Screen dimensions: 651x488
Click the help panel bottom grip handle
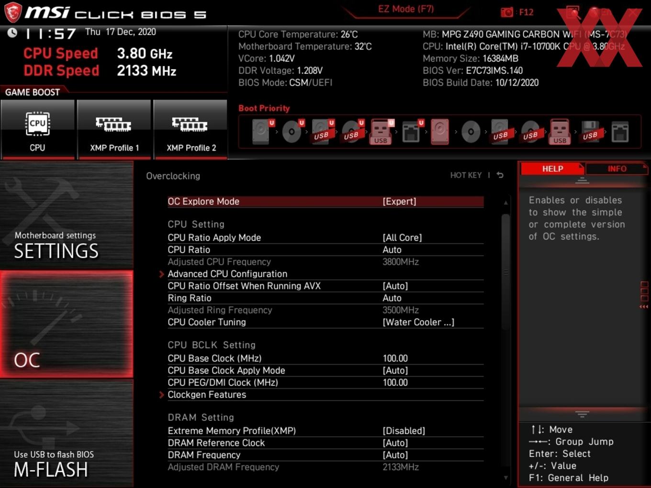click(x=582, y=414)
